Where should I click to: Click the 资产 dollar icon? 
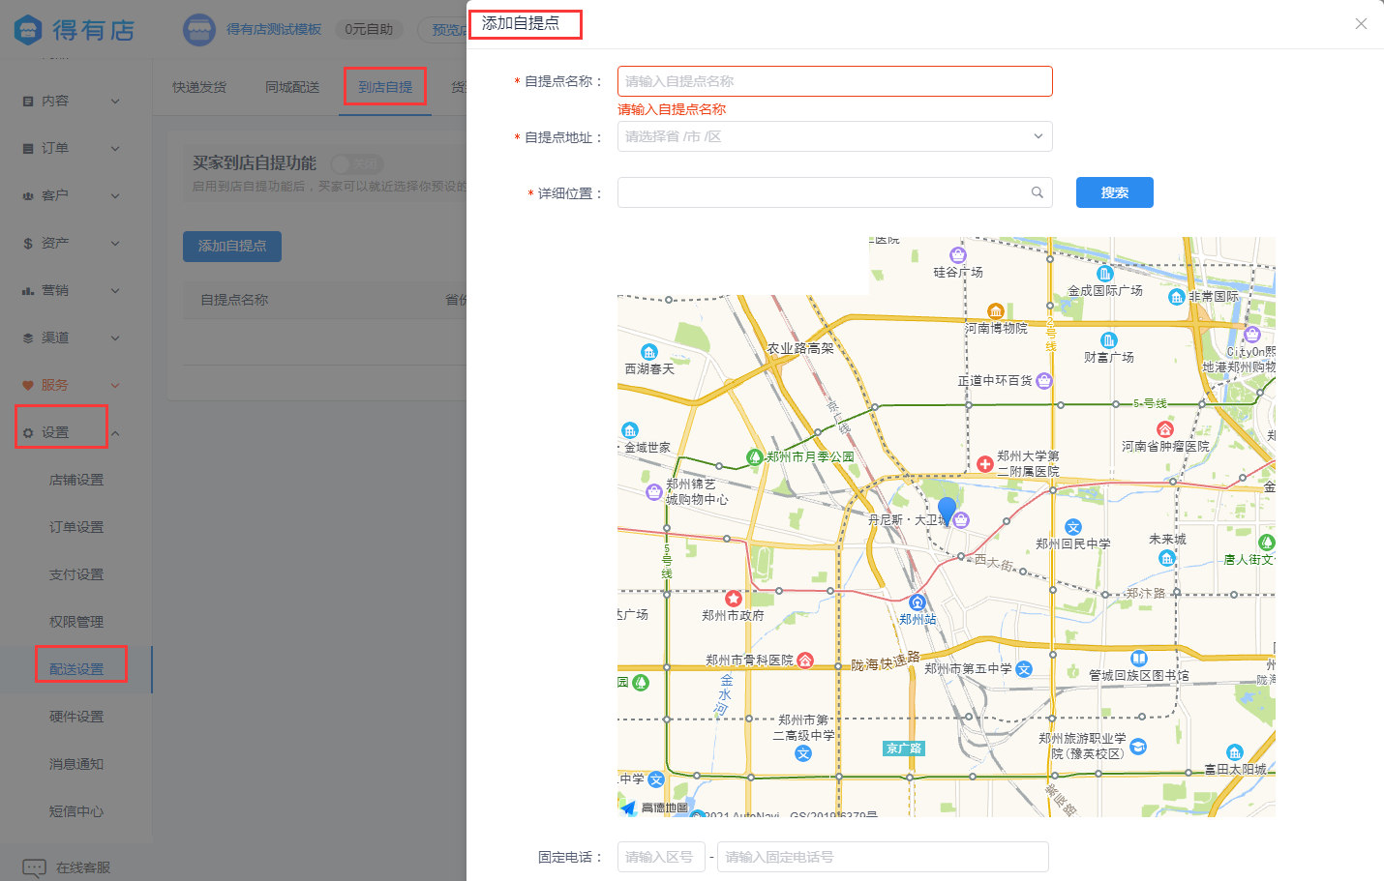pyautogui.click(x=28, y=243)
